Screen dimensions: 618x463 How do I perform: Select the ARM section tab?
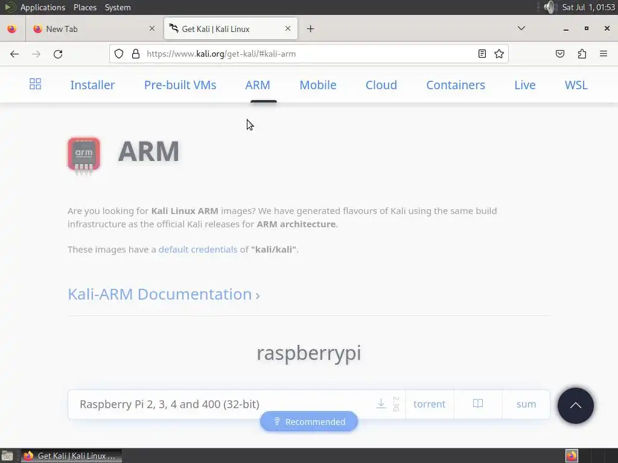(258, 85)
